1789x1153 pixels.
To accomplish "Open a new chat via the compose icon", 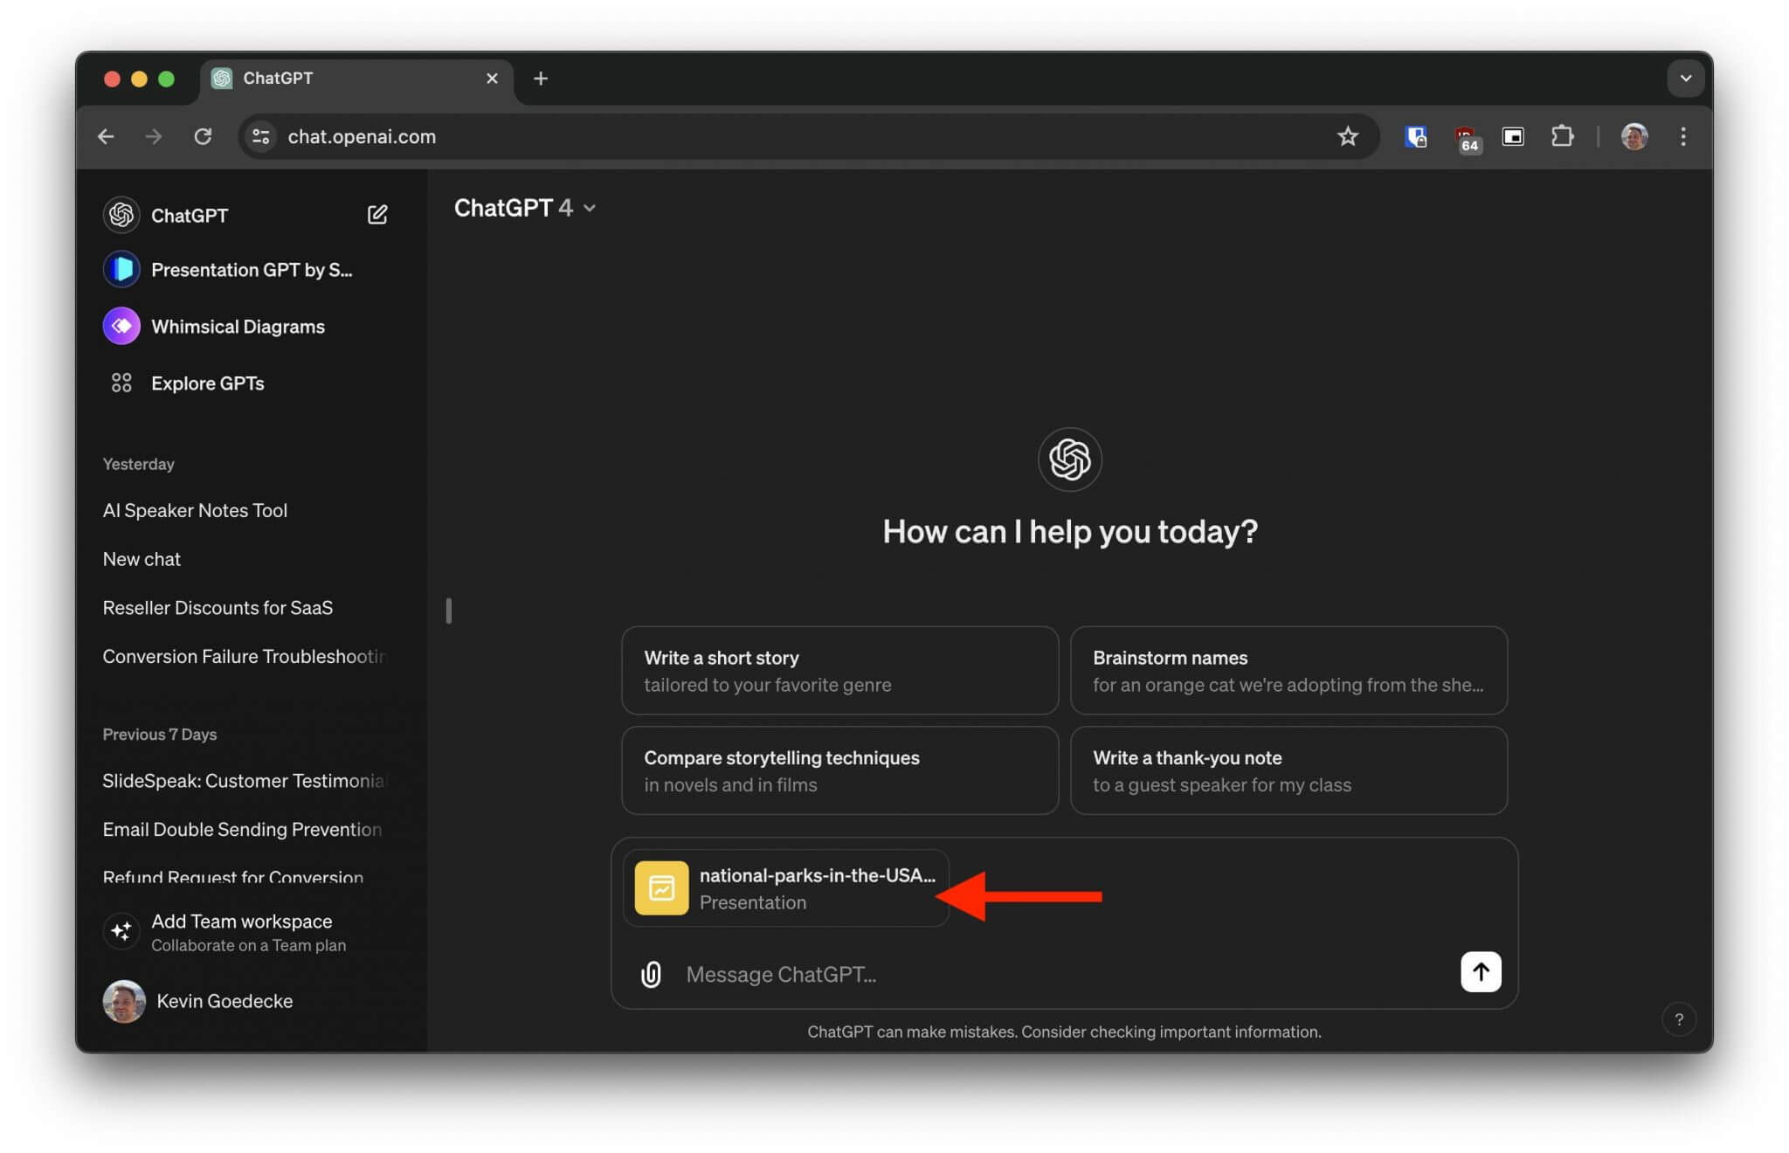I will point(377,214).
